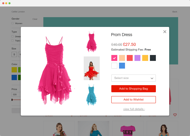Click Add to Wishlist button
This screenshot has width=190, height=136.
point(134,100)
